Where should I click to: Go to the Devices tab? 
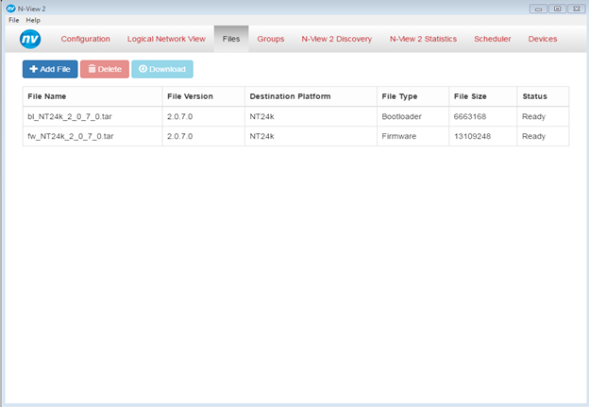coord(543,39)
